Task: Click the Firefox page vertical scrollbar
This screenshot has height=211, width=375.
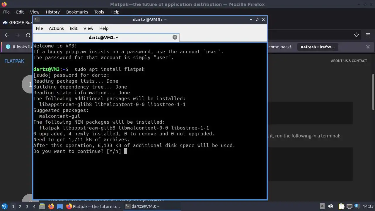Action: [373, 92]
